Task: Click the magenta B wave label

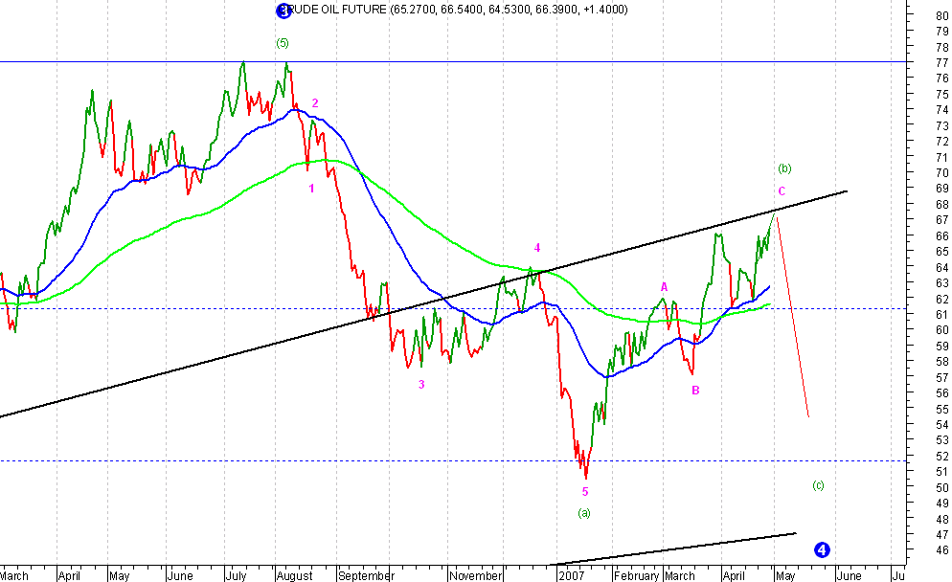Action: coord(695,391)
